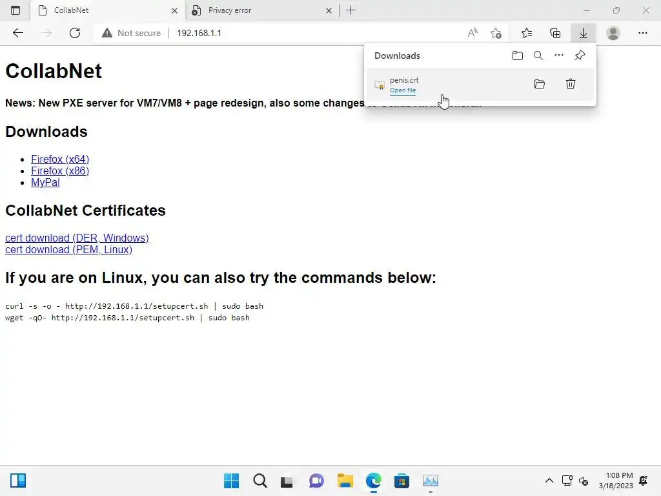Download the DER Windows certificate
This screenshot has width=661, height=496.
(x=77, y=238)
